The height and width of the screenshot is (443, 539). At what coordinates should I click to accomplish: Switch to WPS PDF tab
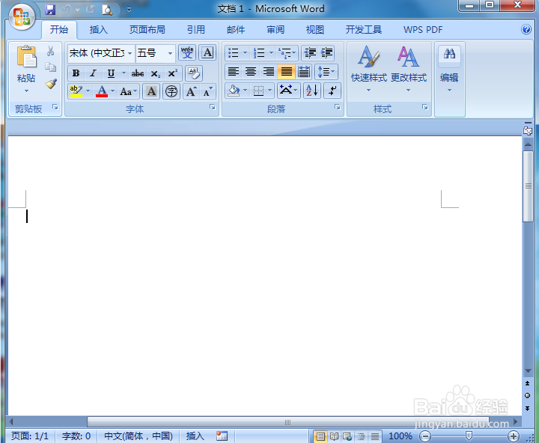[423, 30]
